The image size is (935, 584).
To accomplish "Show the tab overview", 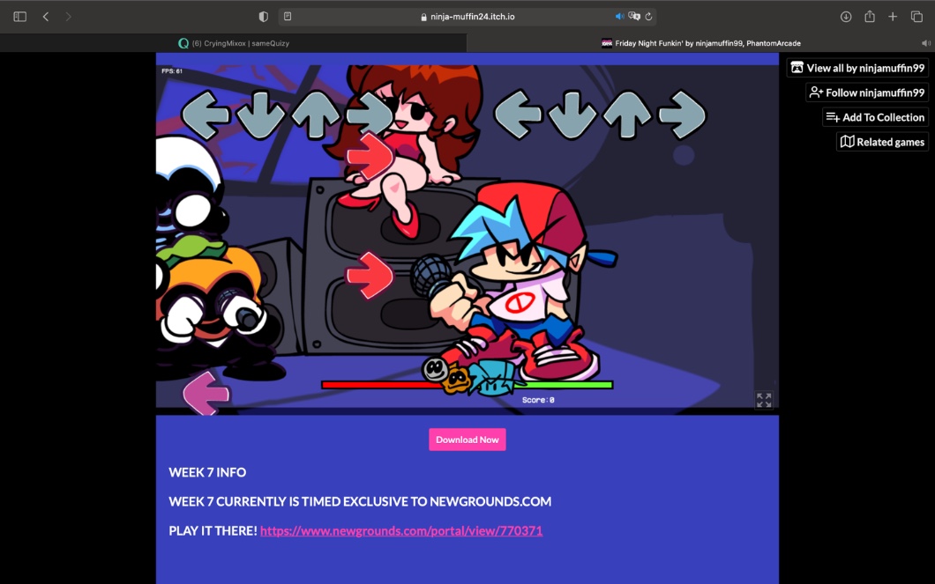I will (916, 17).
